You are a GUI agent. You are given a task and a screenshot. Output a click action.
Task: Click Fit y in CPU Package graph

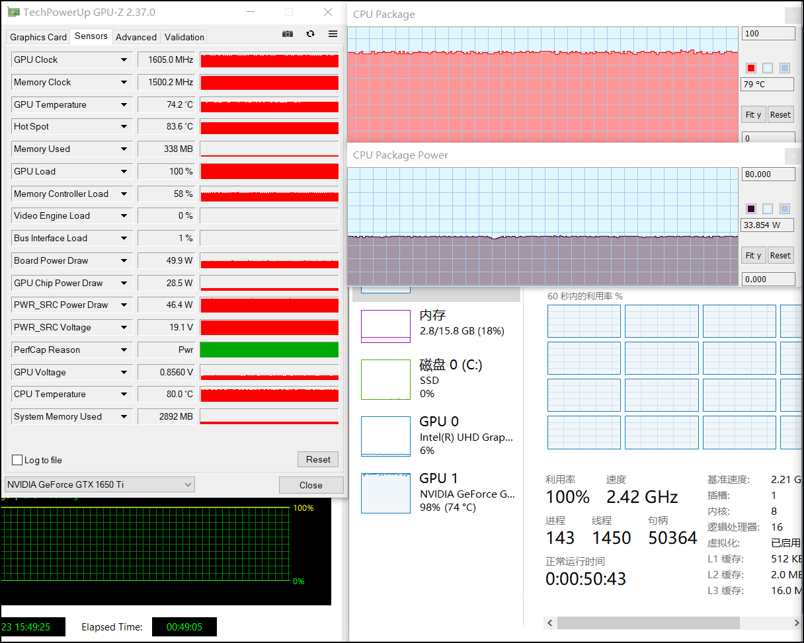754,114
